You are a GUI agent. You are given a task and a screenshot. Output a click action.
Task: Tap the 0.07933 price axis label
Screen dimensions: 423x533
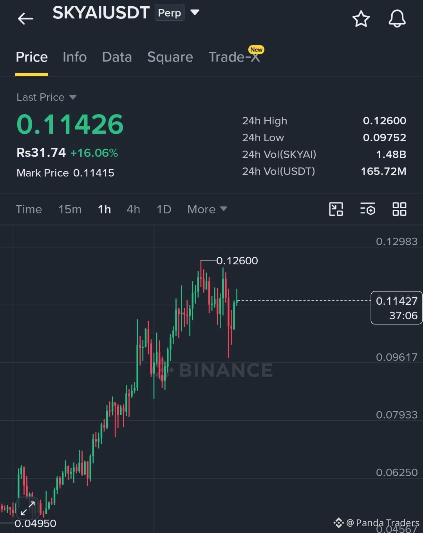point(397,415)
